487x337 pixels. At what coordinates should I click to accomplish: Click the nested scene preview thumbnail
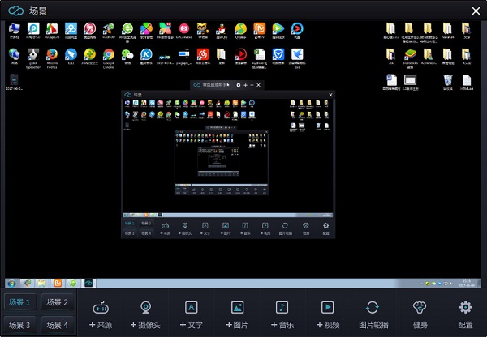226,166
